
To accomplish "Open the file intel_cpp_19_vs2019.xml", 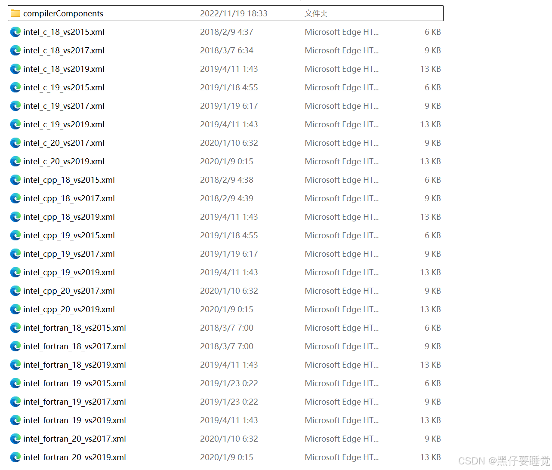I will 69,272.
